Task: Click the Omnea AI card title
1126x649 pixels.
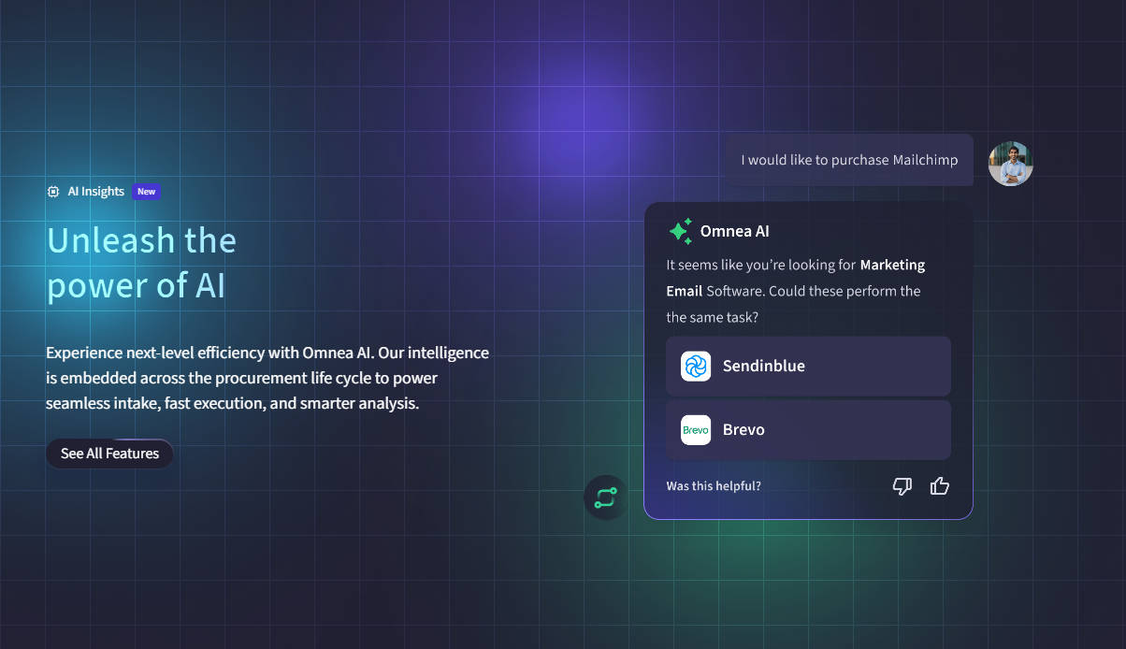Action: [734, 231]
